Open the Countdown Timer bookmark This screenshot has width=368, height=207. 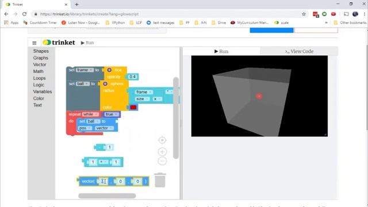pos(40,22)
